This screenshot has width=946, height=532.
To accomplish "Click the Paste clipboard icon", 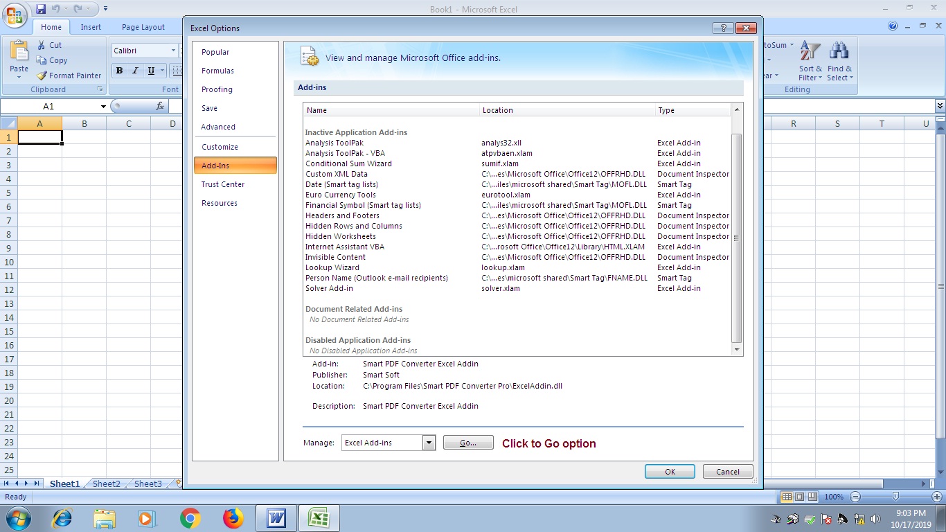I will coord(19,51).
